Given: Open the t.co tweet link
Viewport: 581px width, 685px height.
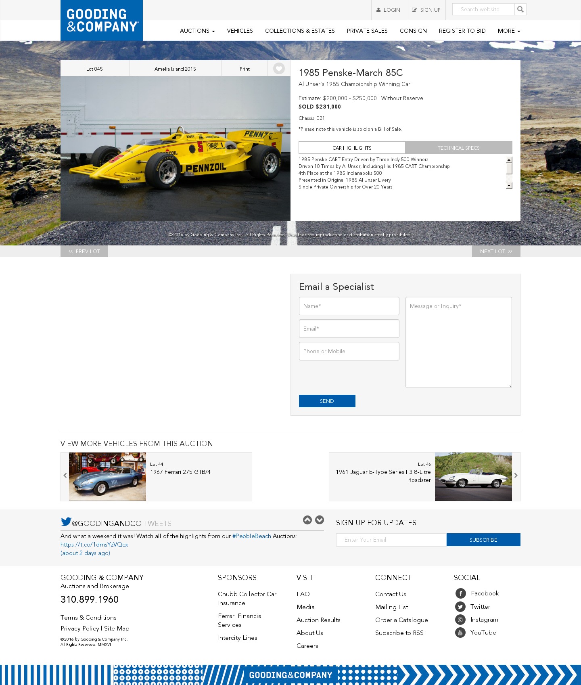Looking at the screenshot, I should pyautogui.click(x=94, y=545).
